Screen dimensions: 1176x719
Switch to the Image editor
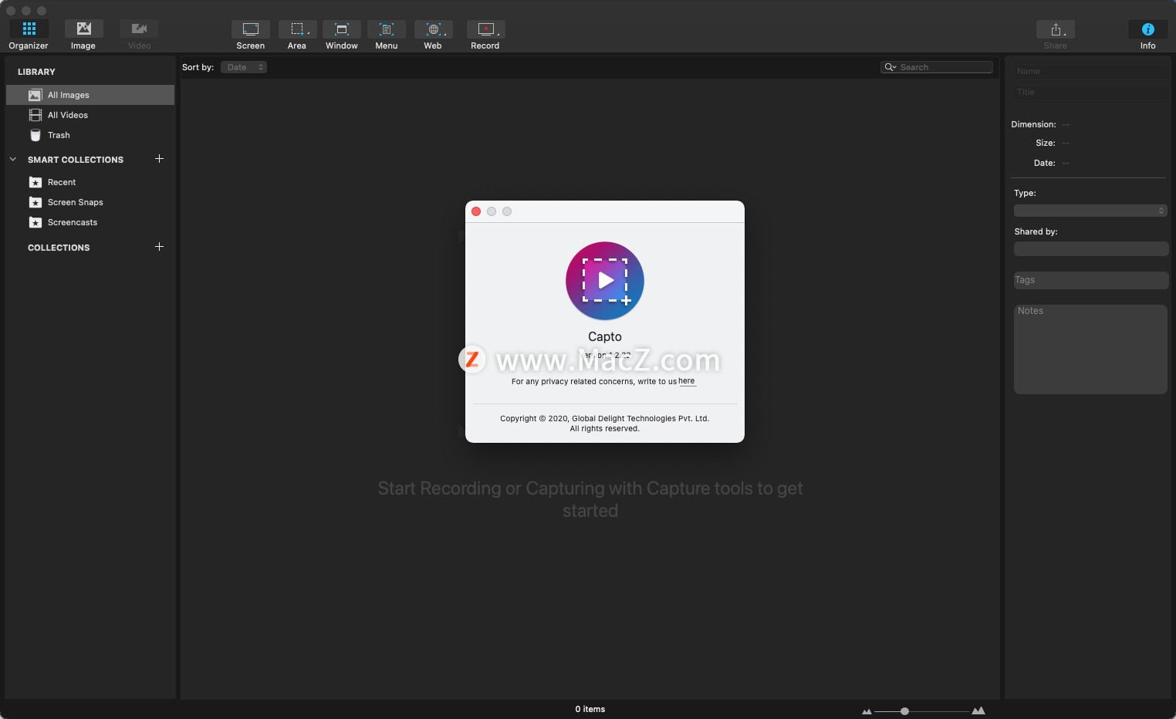coord(83,35)
